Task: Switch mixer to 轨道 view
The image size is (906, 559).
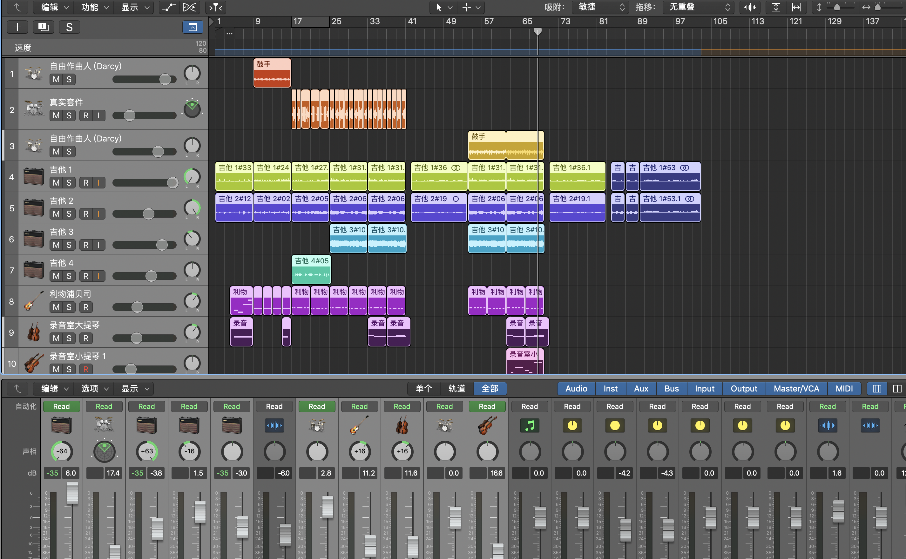Action: (457, 389)
